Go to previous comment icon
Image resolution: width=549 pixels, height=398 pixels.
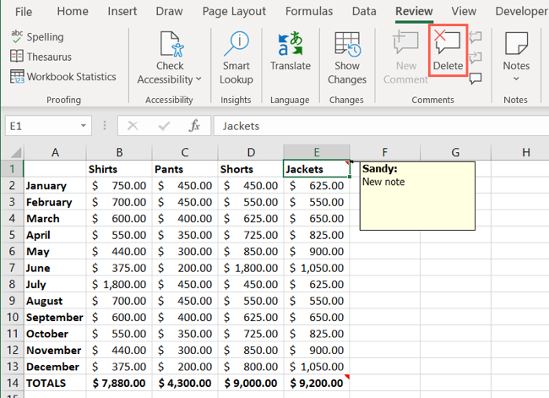[476, 37]
